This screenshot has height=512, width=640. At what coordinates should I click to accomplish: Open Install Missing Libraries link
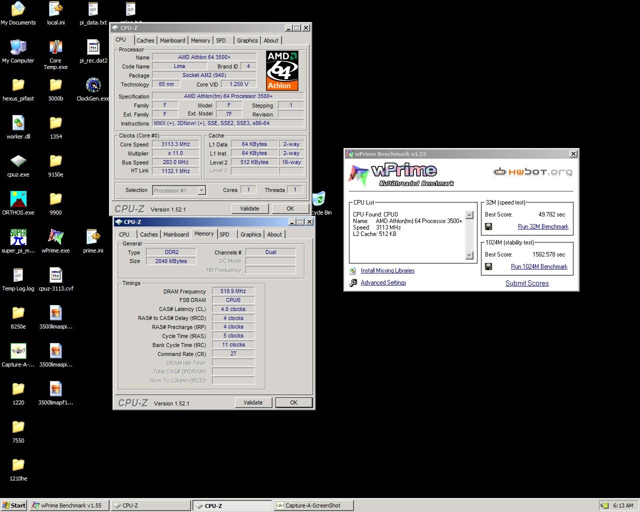pos(387,270)
